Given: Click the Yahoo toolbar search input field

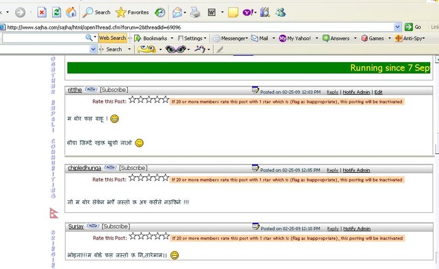Looking at the screenshot, I should tap(43, 38).
